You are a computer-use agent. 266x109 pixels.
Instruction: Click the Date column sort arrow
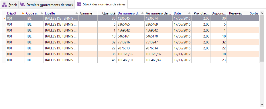coord(189,13)
